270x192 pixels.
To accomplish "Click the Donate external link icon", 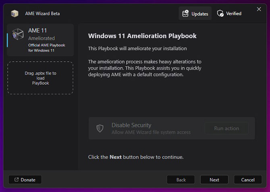I will [x=17, y=179].
